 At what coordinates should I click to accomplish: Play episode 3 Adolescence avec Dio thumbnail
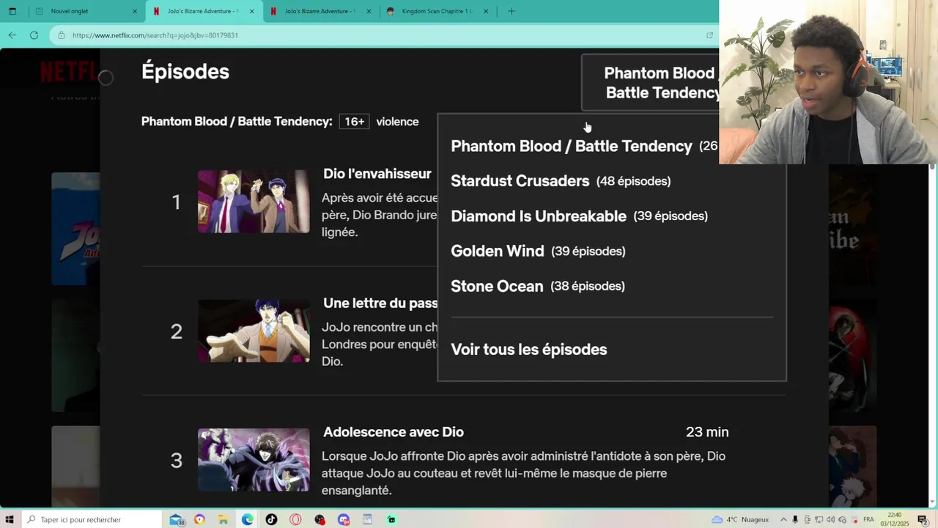(254, 460)
